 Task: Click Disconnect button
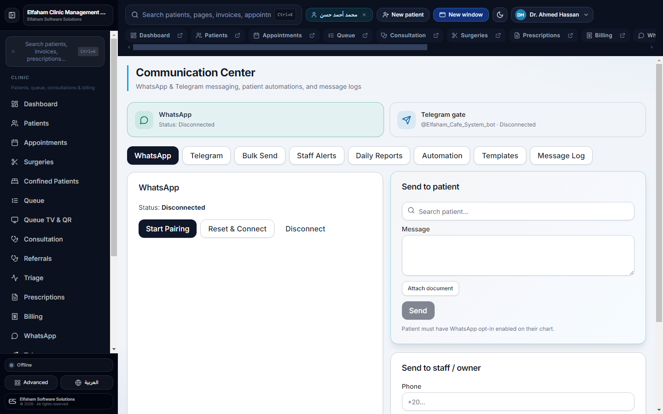click(x=305, y=229)
